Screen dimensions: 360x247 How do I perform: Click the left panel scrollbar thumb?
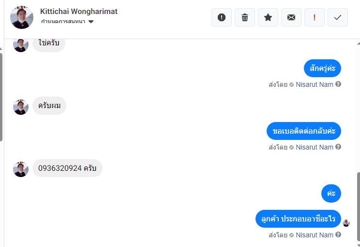tap(1, 97)
